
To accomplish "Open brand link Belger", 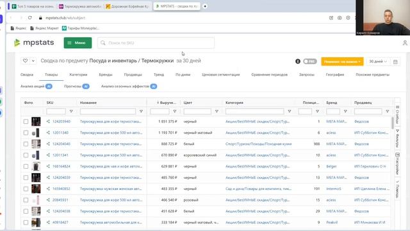I will [331, 166].
